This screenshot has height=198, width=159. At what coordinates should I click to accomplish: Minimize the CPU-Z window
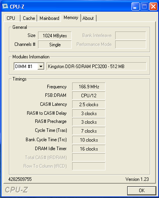[135, 6]
